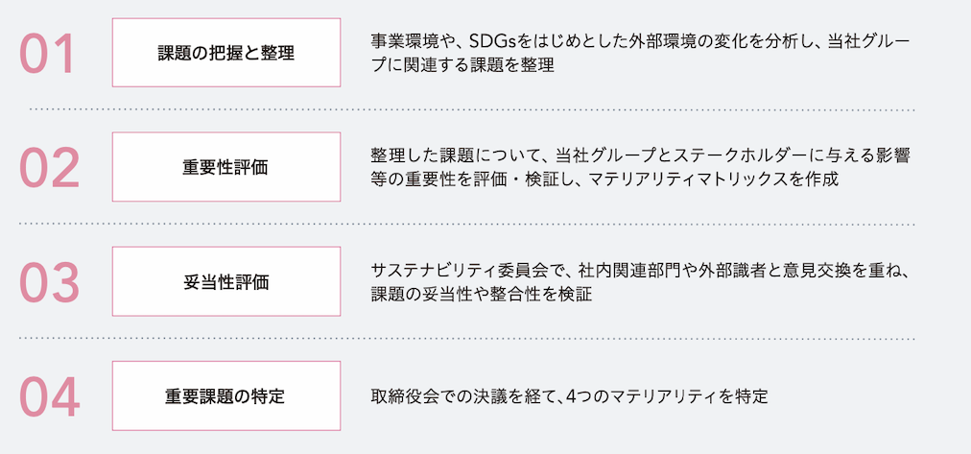Image resolution: width=971 pixels, height=454 pixels.
Task: Select the 重要性評価 box
Action: [226, 167]
